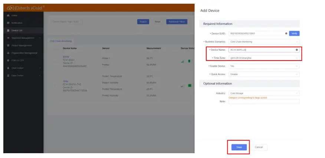Clear the Device GUID field with its X icon
This screenshot has width=325, height=158.
coord(286,33)
